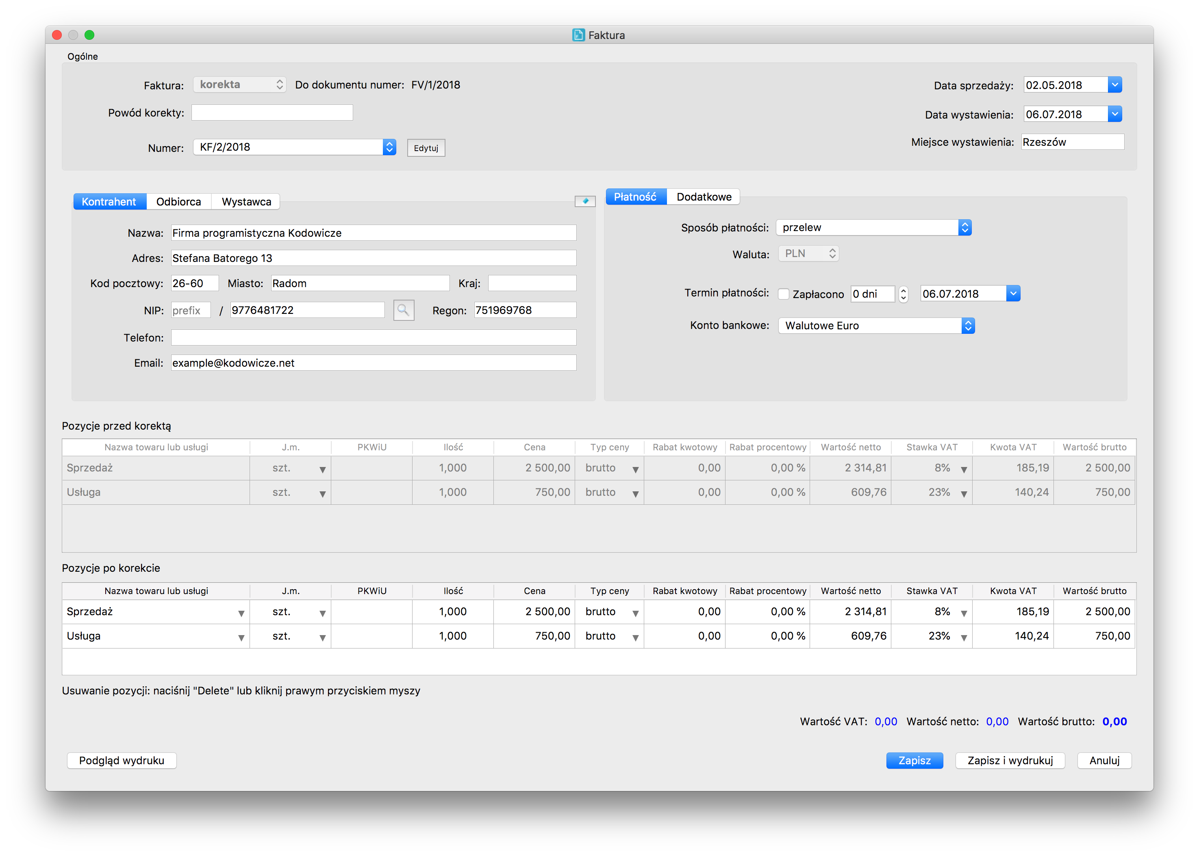Switch to the Odbiorca tab
This screenshot has height=856, width=1199.
(x=178, y=201)
